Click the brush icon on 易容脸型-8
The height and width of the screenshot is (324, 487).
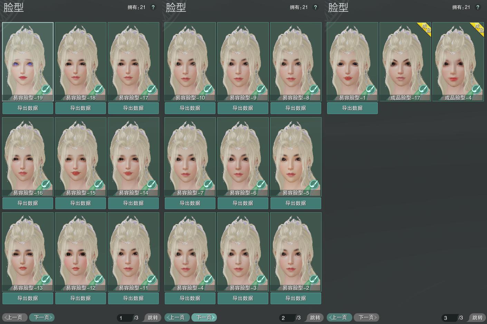coord(314,90)
